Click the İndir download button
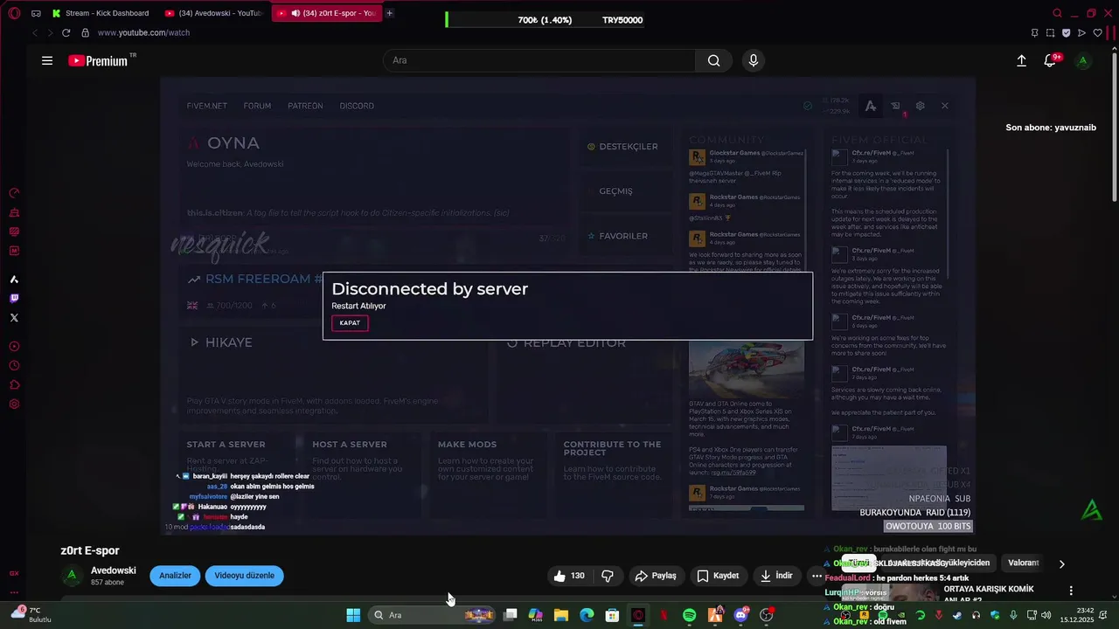This screenshot has width=1119, height=629. [x=776, y=576]
